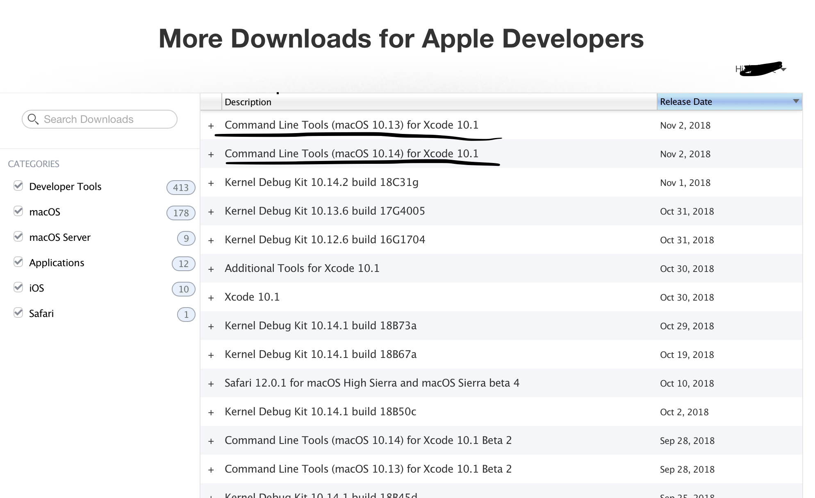
Task: Click the search magnifier icon
Action: (33, 119)
